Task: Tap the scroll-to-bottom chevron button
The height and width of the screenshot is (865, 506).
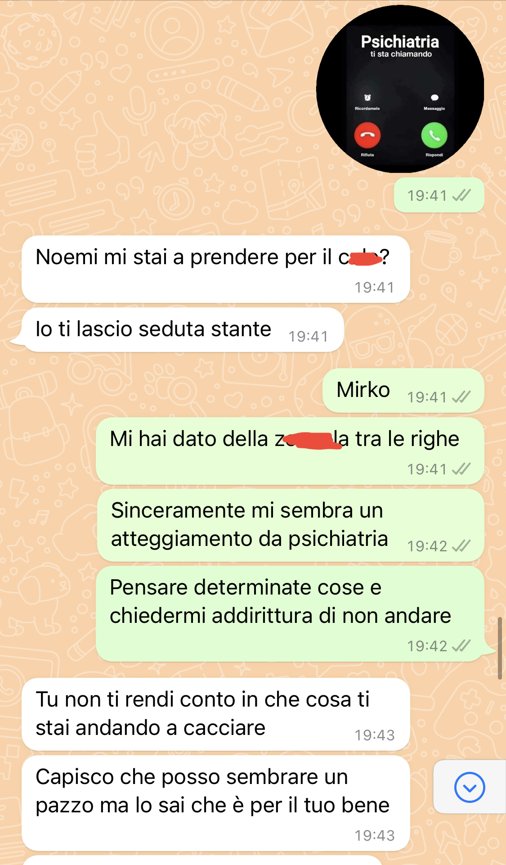Action: (x=470, y=787)
